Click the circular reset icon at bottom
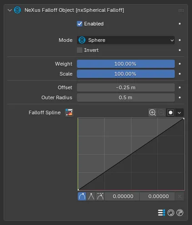Screen dimensions: 192x225 [x=171, y=213]
